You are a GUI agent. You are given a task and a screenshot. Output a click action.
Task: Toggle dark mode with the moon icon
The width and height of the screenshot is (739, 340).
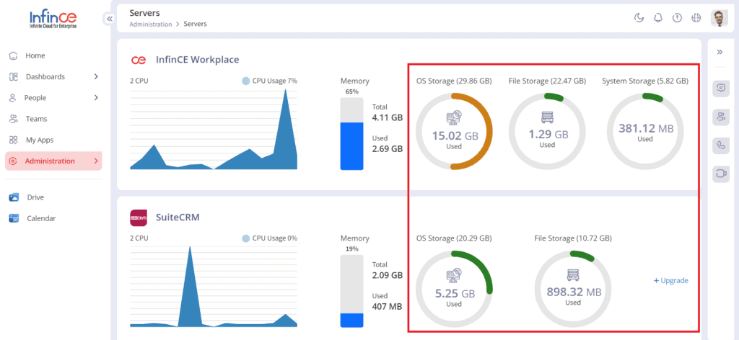click(639, 18)
